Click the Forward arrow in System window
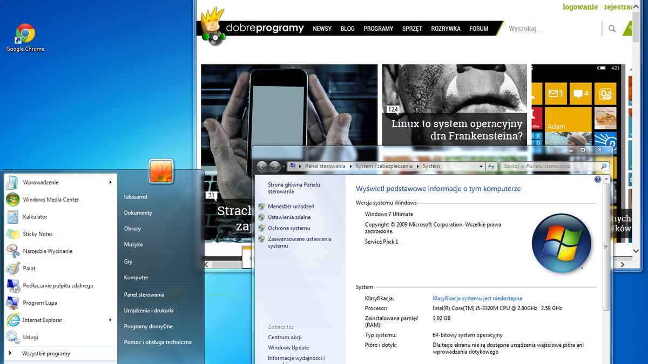 [x=274, y=167]
